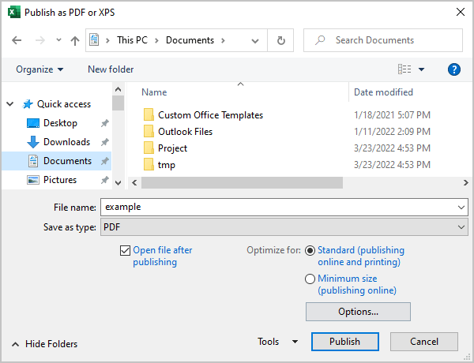Close the Publish as PDF dialog
Screen dimensions: 474x363
pos(461,12)
